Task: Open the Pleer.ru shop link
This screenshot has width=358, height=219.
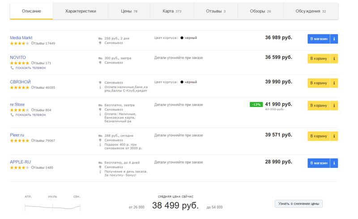Action: click(x=17, y=135)
